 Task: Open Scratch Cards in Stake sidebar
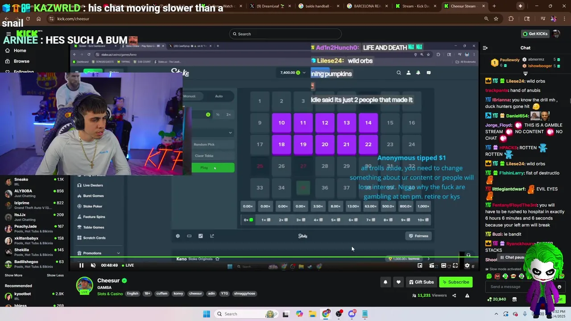pyautogui.click(x=94, y=238)
